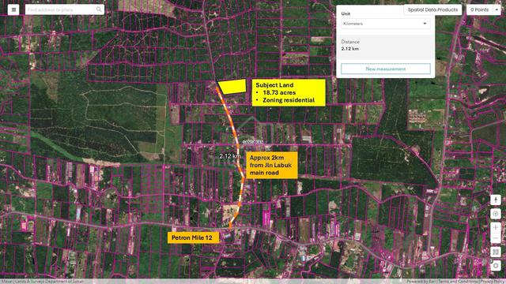The height and width of the screenshot is (284, 506).
Task: Zoom in on the map
Action: pyautogui.click(x=496, y=227)
